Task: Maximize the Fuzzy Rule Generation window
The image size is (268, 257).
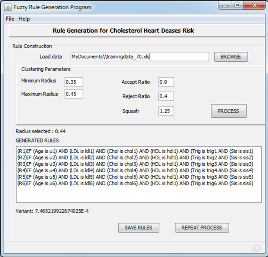Action: [237, 6]
